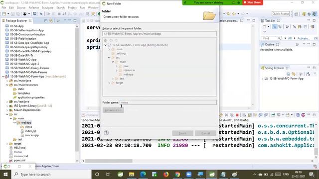Collapse 12-SB-WebMVC-Form-App in Package Explorer
Viewport: 319px width, 179px height.
(x=3, y=77)
